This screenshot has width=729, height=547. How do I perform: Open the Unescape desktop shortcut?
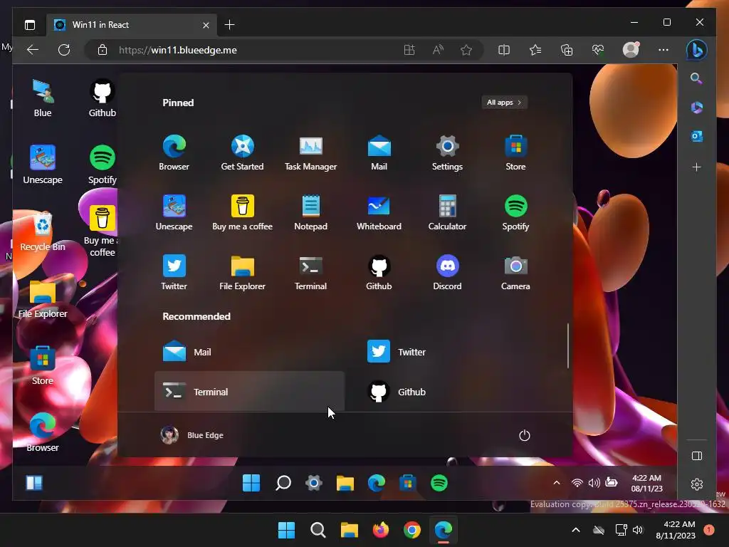click(x=43, y=165)
